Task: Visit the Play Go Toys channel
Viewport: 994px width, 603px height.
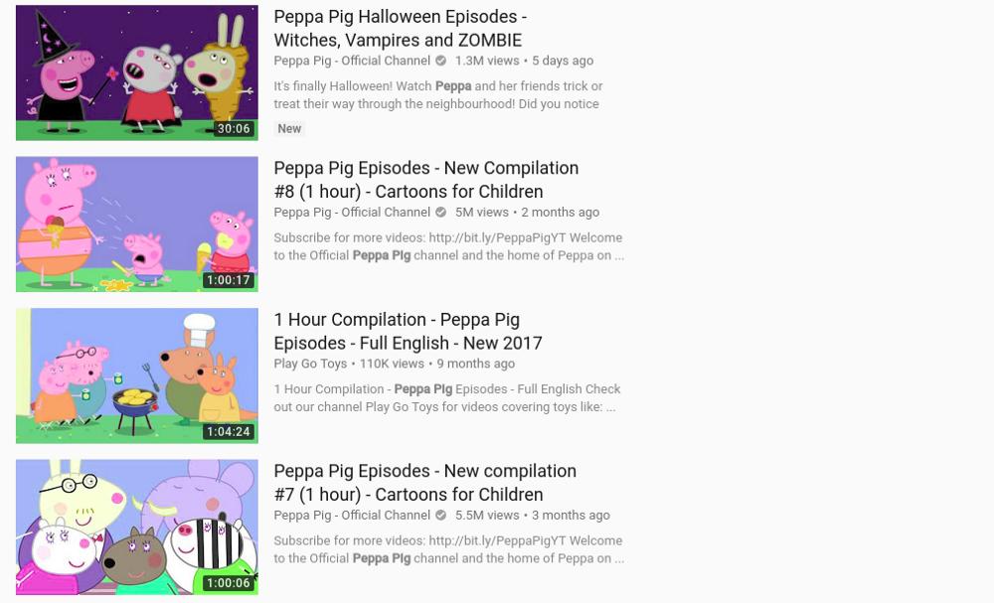Action: coord(310,364)
